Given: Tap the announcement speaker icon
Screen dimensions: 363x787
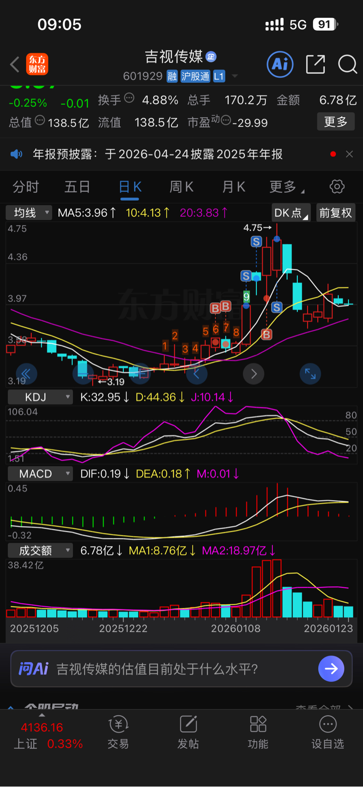Looking at the screenshot, I should 17,154.
